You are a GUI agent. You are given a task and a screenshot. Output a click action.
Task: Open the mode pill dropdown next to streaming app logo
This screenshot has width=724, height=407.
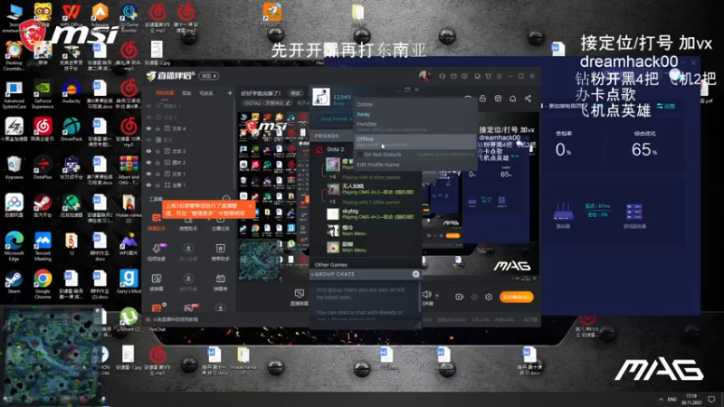[x=210, y=76]
